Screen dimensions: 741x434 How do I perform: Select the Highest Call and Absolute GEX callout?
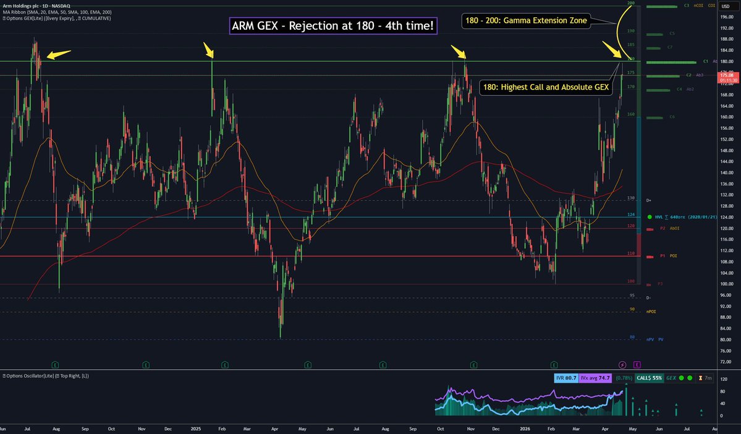[x=546, y=87]
